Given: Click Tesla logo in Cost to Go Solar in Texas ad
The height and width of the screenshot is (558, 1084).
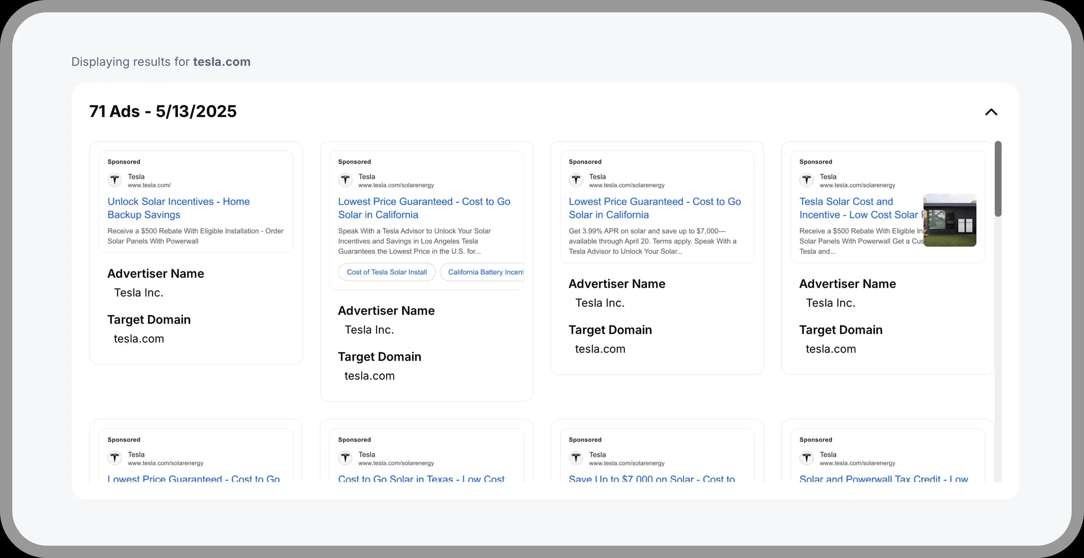Looking at the screenshot, I should point(345,458).
